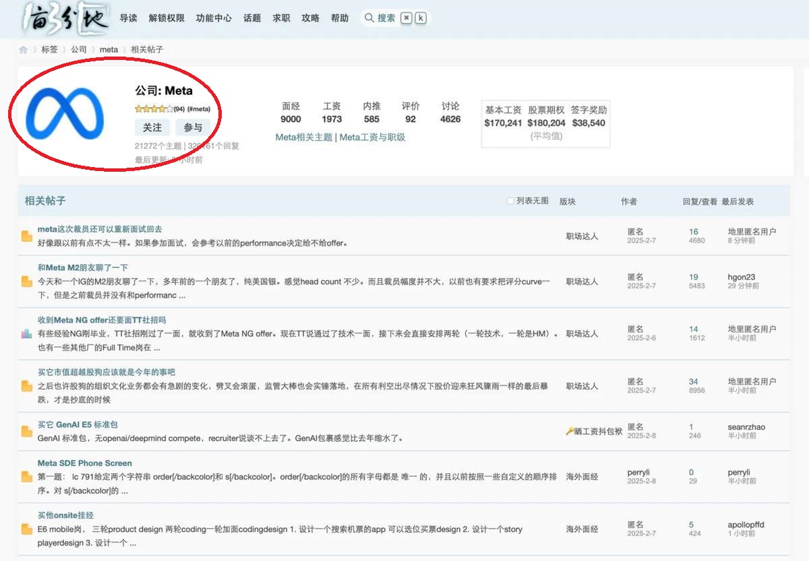Image resolution: width=809 pixels, height=561 pixels.
Task: Click folder icon beside 买它 GenAI E5 标准包
Action: click(x=27, y=432)
